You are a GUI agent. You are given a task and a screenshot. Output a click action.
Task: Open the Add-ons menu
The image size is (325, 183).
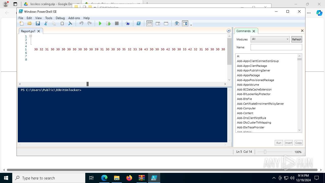coord(74,18)
